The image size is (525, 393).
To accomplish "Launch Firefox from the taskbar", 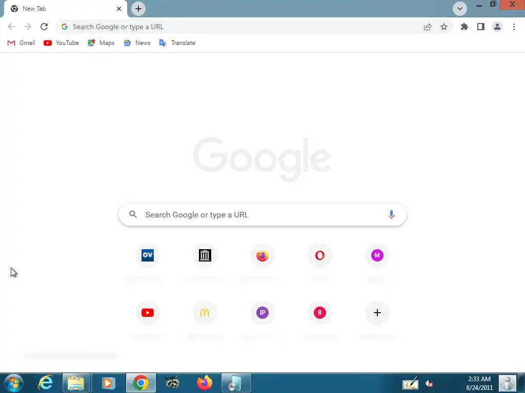I will click(x=204, y=383).
